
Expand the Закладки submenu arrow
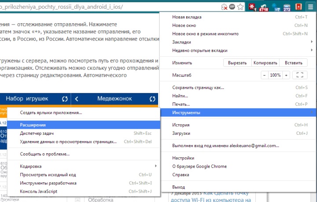[312, 42]
